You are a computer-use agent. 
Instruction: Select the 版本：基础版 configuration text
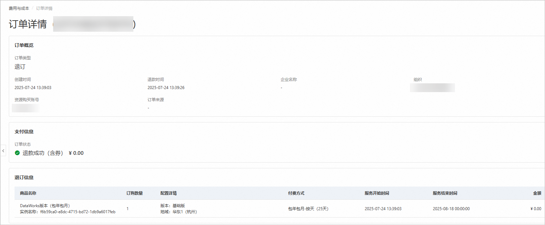[x=173, y=206]
